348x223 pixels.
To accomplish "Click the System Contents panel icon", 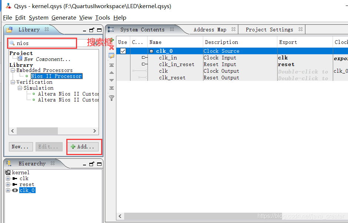I will [x=111, y=30].
